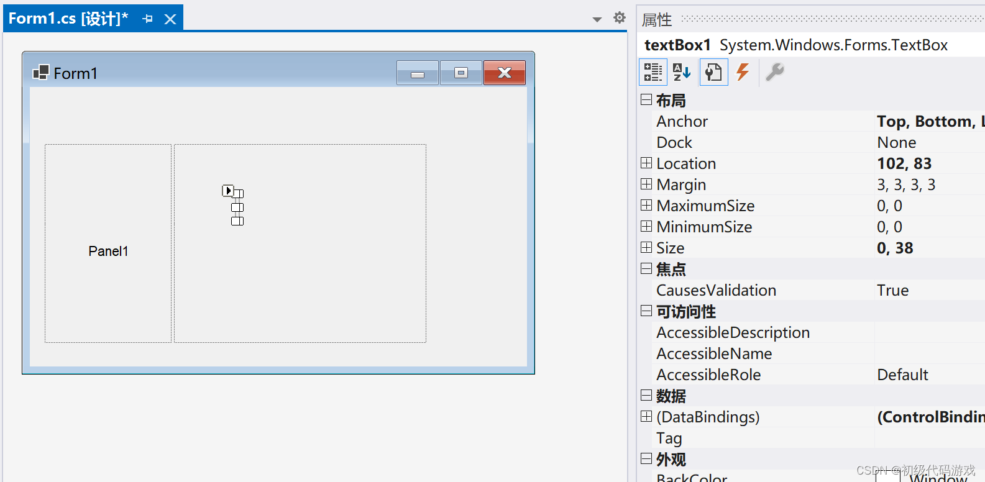
Task: Click the BackColor color swatch
Action: click(888, 476)
